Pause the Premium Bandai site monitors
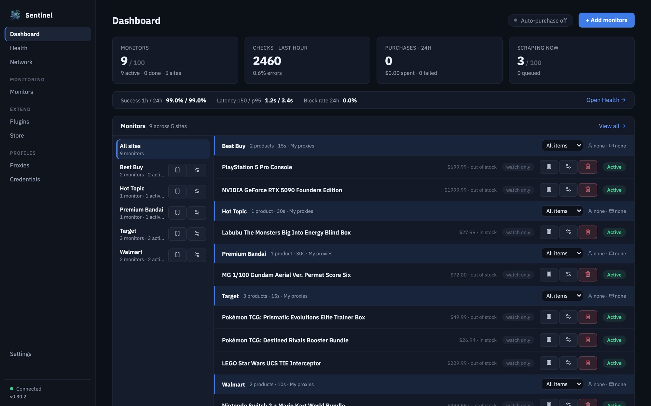This screenshot has height=406, width=651. point(177,212)
